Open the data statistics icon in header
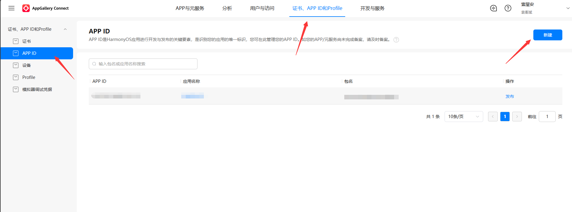Image resolution: width=572 pixels, height=212 pixels. pos(493,8)
